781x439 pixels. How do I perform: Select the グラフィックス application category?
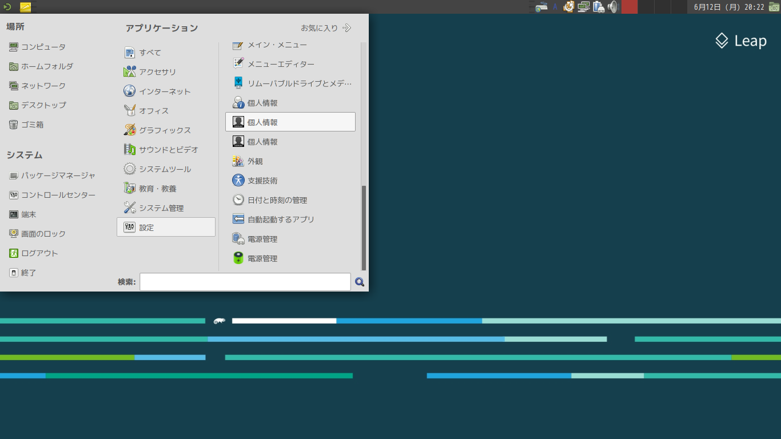tap(162, 130)
